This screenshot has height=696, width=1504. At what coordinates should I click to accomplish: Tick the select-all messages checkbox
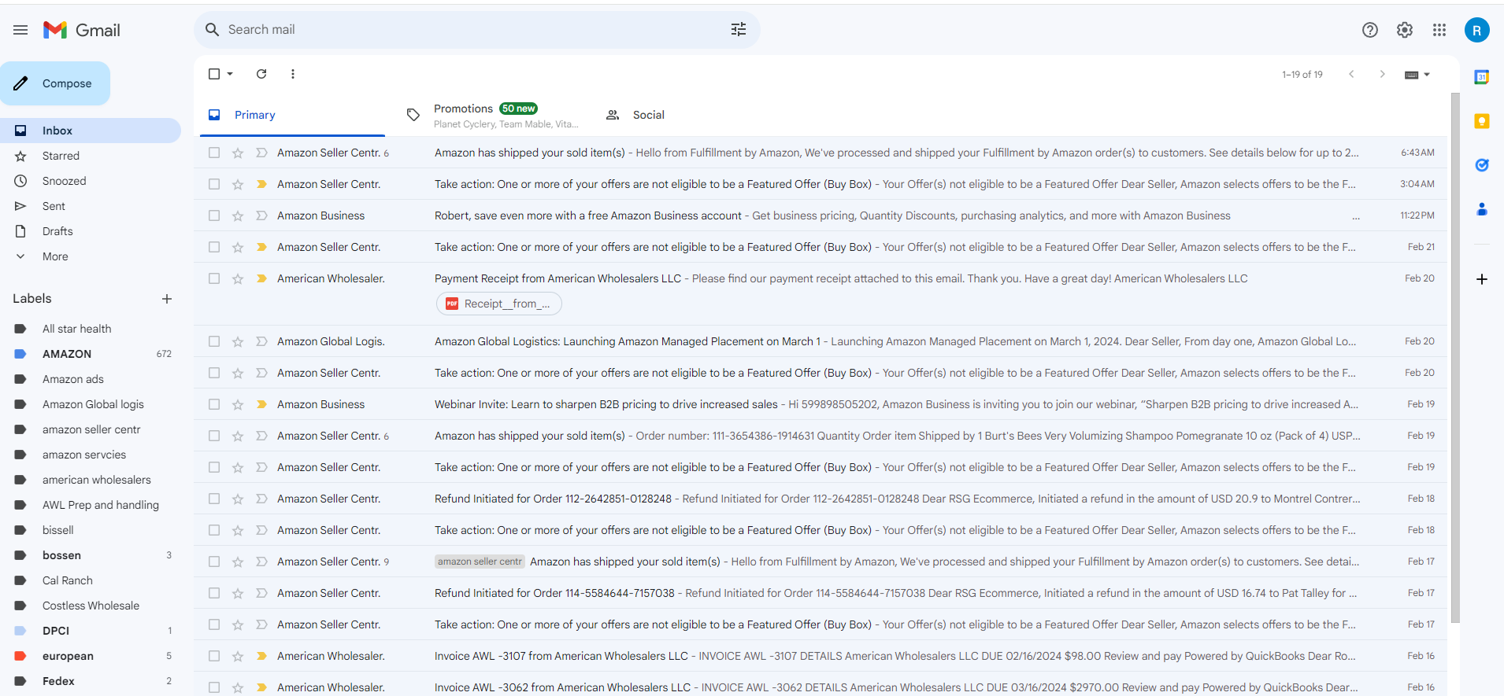(214, 74)
